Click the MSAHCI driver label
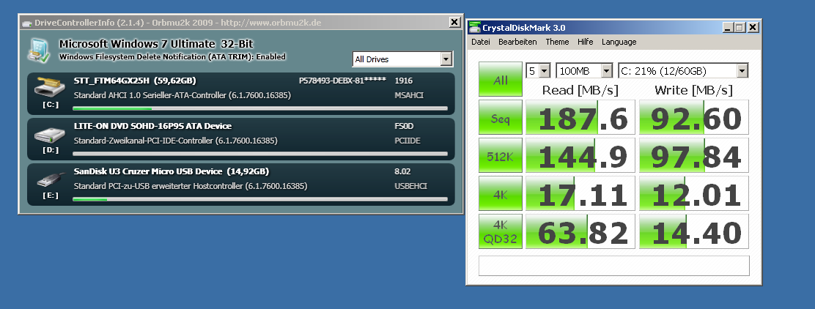This screenshot has width=815, height=309. 409,96
